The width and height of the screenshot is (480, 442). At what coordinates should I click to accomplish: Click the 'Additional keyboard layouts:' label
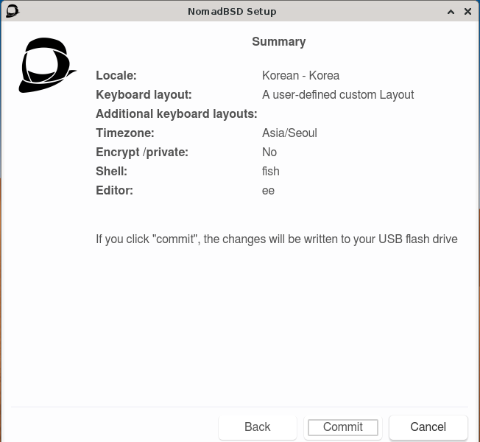point(177,114)
